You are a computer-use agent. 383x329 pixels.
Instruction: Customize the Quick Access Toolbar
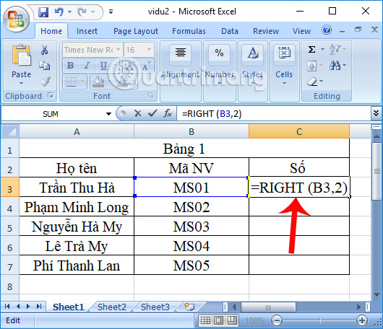pyautogui.click(x=111, y=12)
